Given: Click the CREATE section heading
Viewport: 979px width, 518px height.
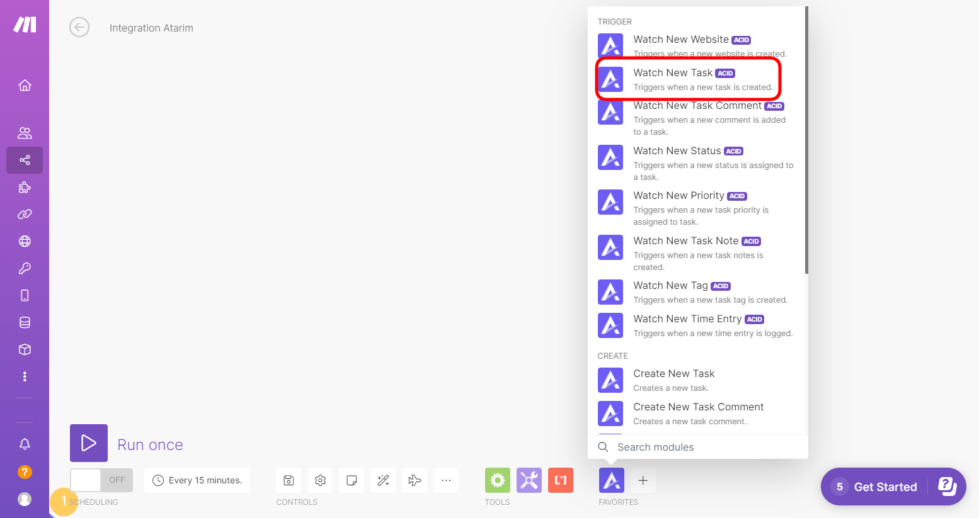Looking at the screenshot, I should (612, 356).
